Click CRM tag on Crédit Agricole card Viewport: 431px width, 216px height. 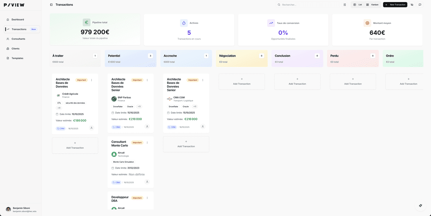[61, 128]
